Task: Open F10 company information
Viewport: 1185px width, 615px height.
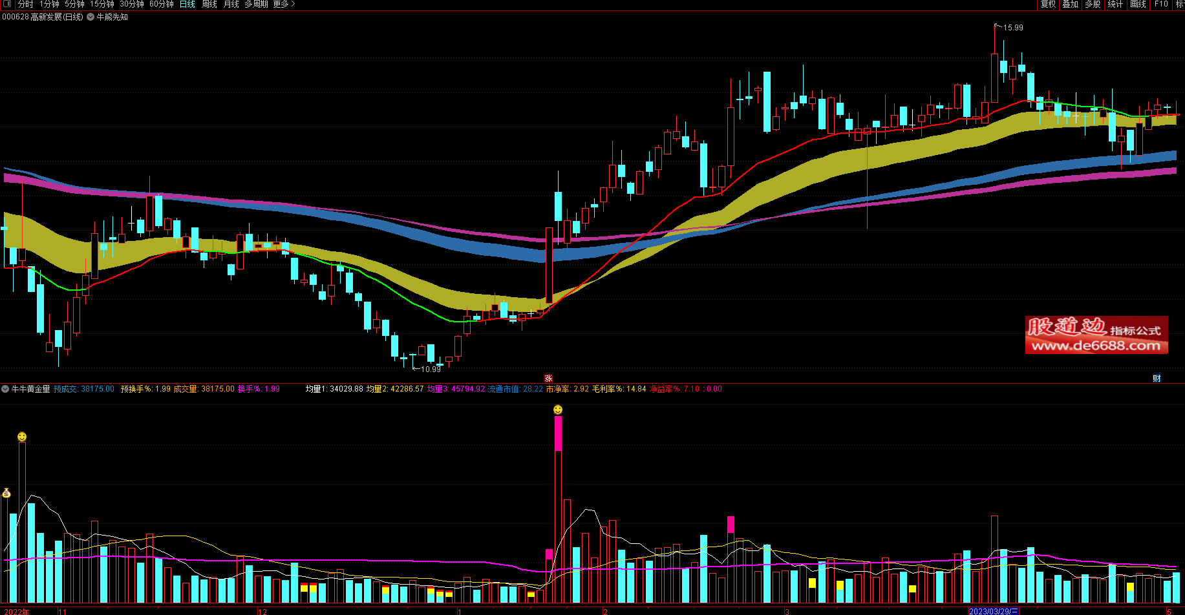Action: click(x=1161, y=5)
